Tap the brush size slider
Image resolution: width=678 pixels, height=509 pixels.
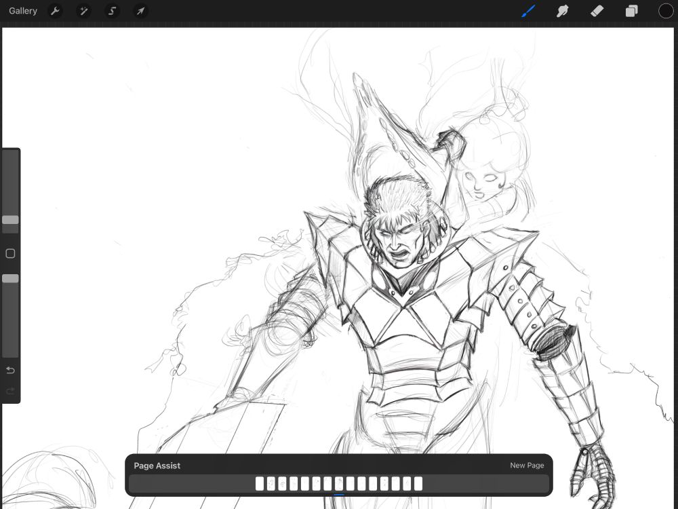tap(10, 220)
